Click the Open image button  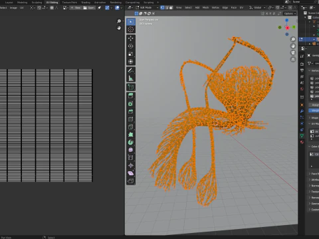[89, 8]
